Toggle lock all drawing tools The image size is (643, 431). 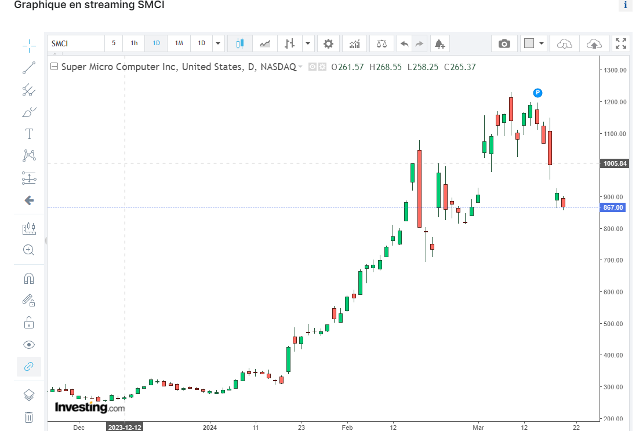tap(29, 323)
